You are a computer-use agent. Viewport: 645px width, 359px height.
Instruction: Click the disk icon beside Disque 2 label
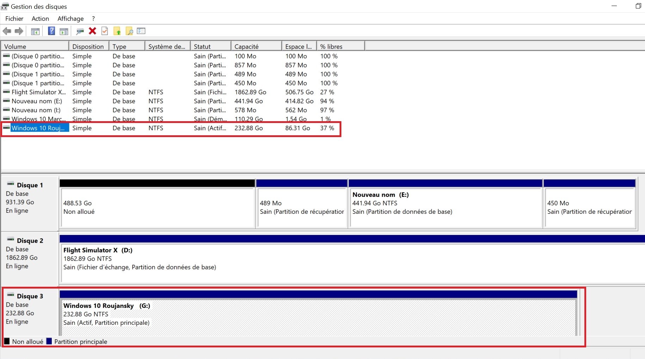coord(11,240)
